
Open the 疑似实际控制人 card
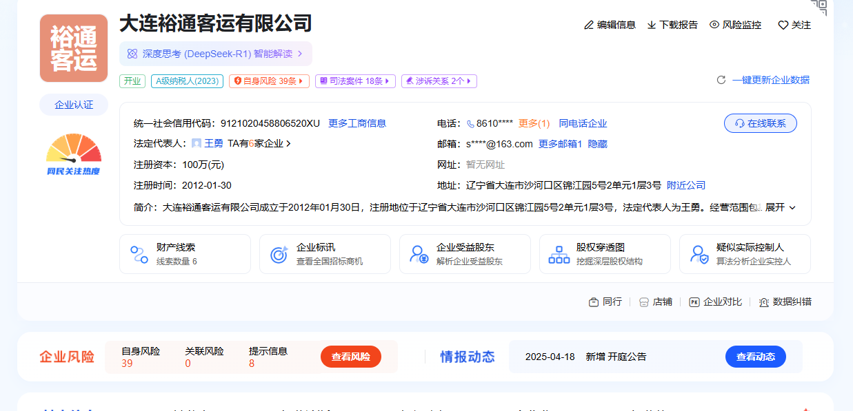(745, 254)
